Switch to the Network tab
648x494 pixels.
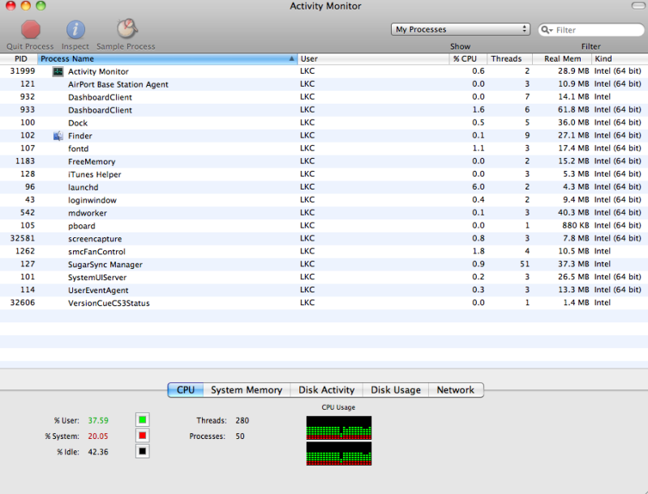coord(456,390)
